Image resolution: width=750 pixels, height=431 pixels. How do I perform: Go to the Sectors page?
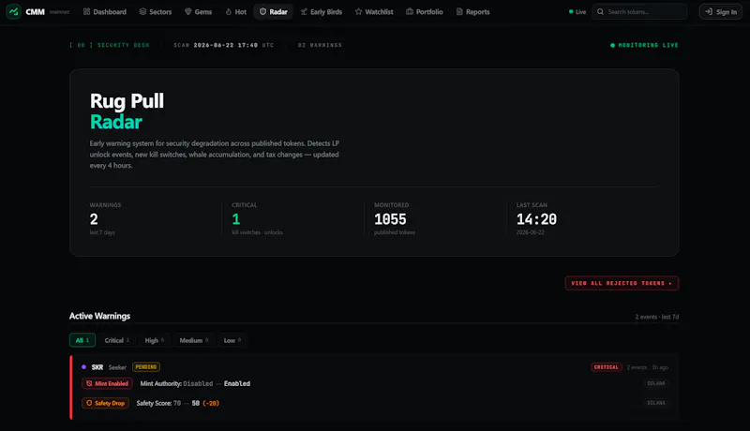156,11
